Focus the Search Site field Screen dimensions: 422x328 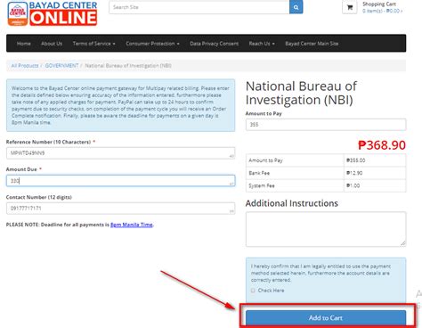199,7
